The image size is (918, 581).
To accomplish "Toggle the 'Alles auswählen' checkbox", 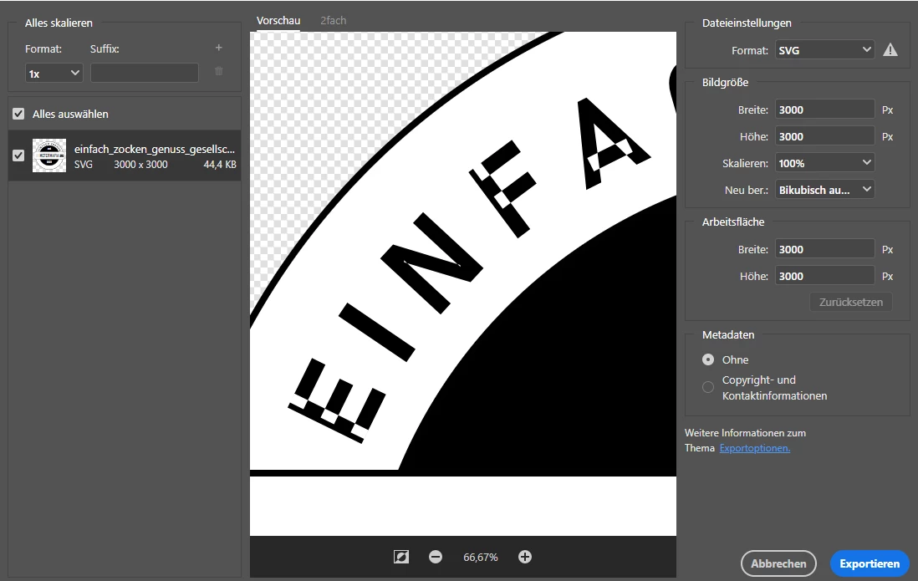I will click(18, 114).
